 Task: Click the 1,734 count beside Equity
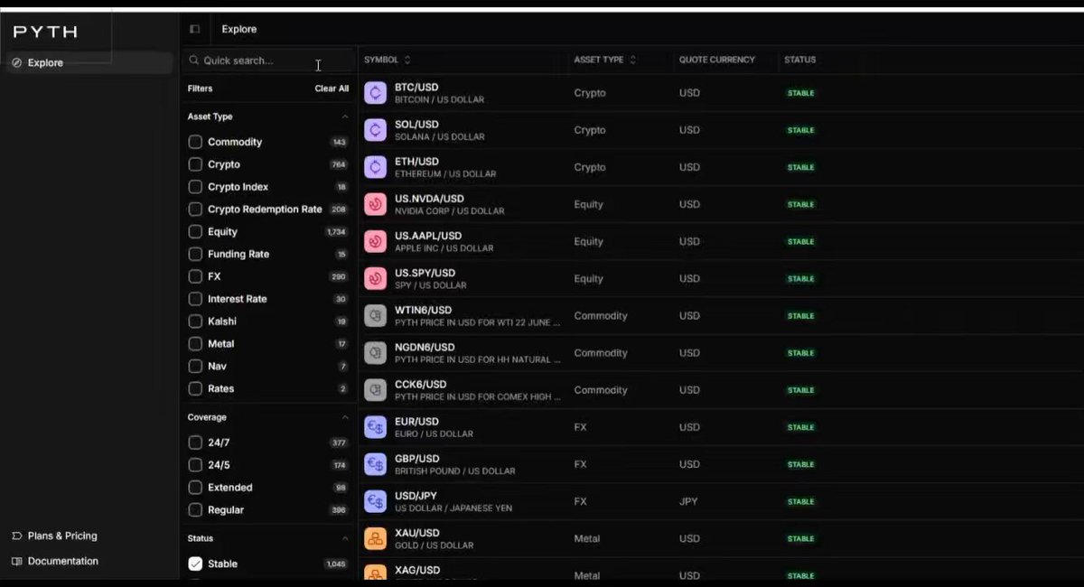point(336,232)
